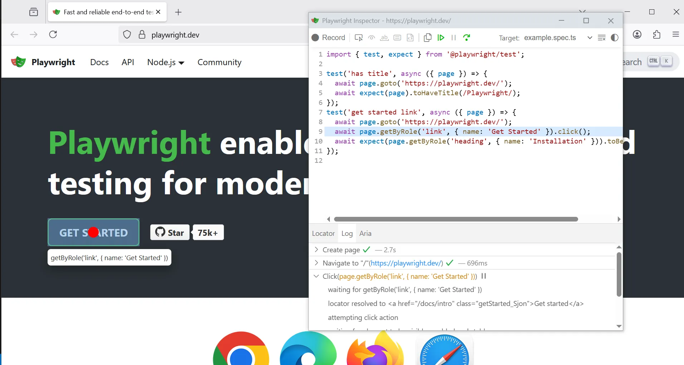
Task: Click the code scrollbar left arrow
Action: 328,219
